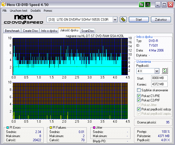Uncheck Pokaż C1/PIE option

139,96
